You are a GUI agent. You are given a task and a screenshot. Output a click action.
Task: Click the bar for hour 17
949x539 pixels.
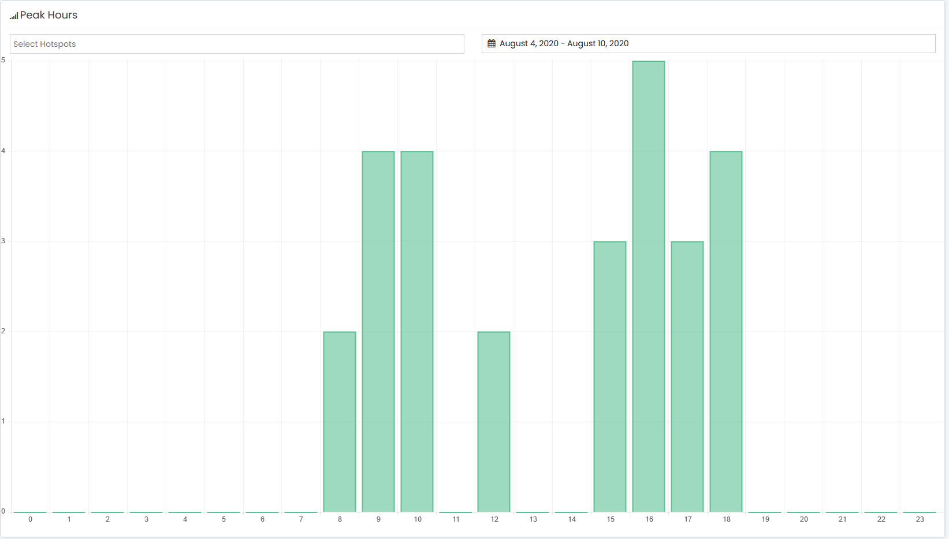[687, 377]
